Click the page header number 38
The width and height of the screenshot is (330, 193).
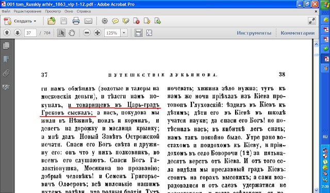coord(282,74)
